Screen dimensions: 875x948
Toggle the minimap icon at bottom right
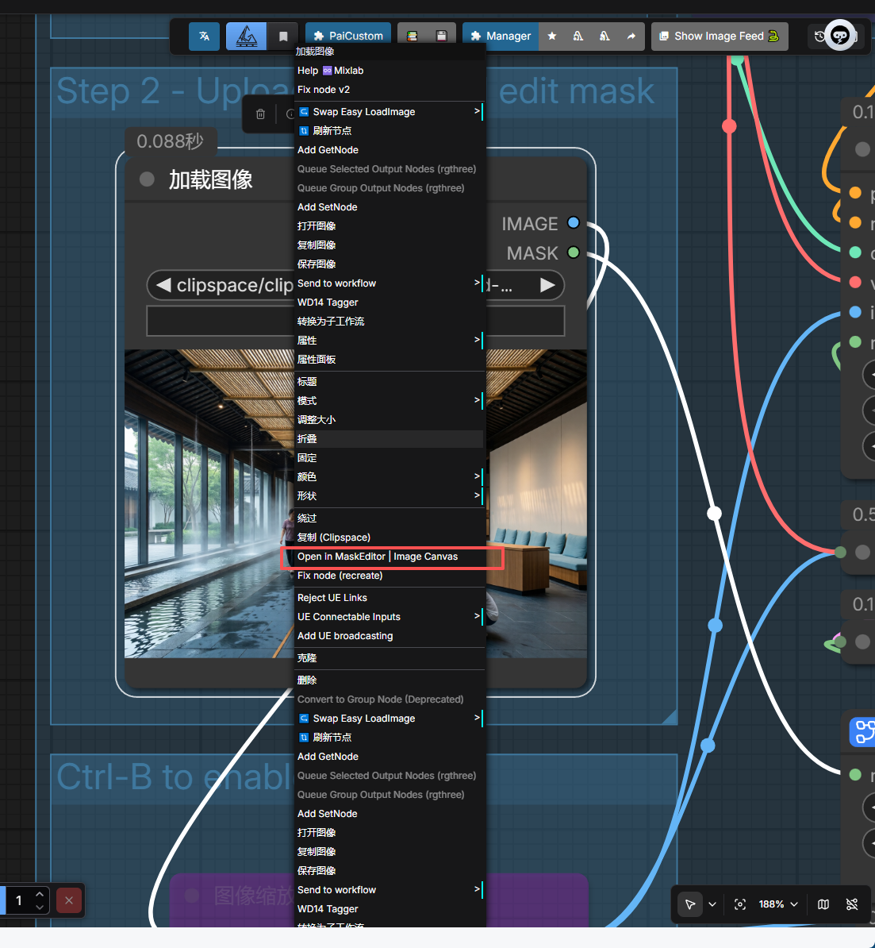[x=823, y=904]
